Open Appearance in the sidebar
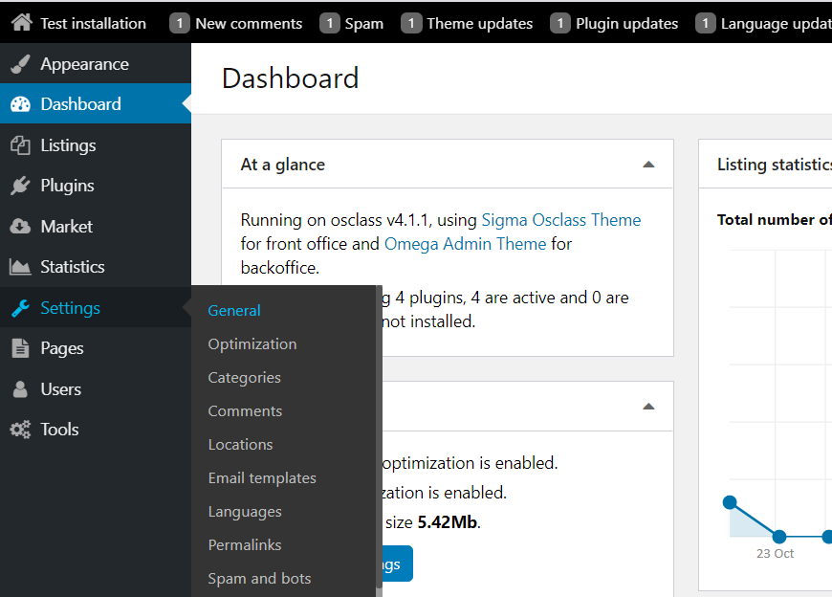Image resolution: width=832 pixels, height=597 pixels. (x=96, y=64)
